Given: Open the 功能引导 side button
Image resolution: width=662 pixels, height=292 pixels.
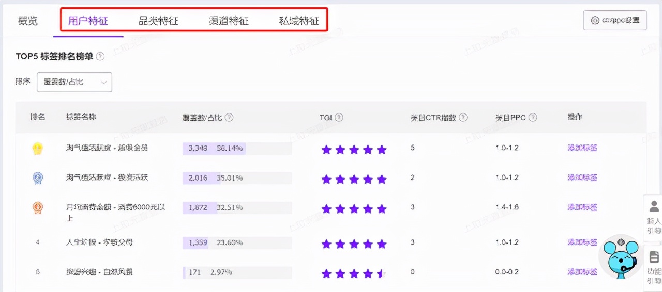Looking at the screenshot, I should coord(653,267).
